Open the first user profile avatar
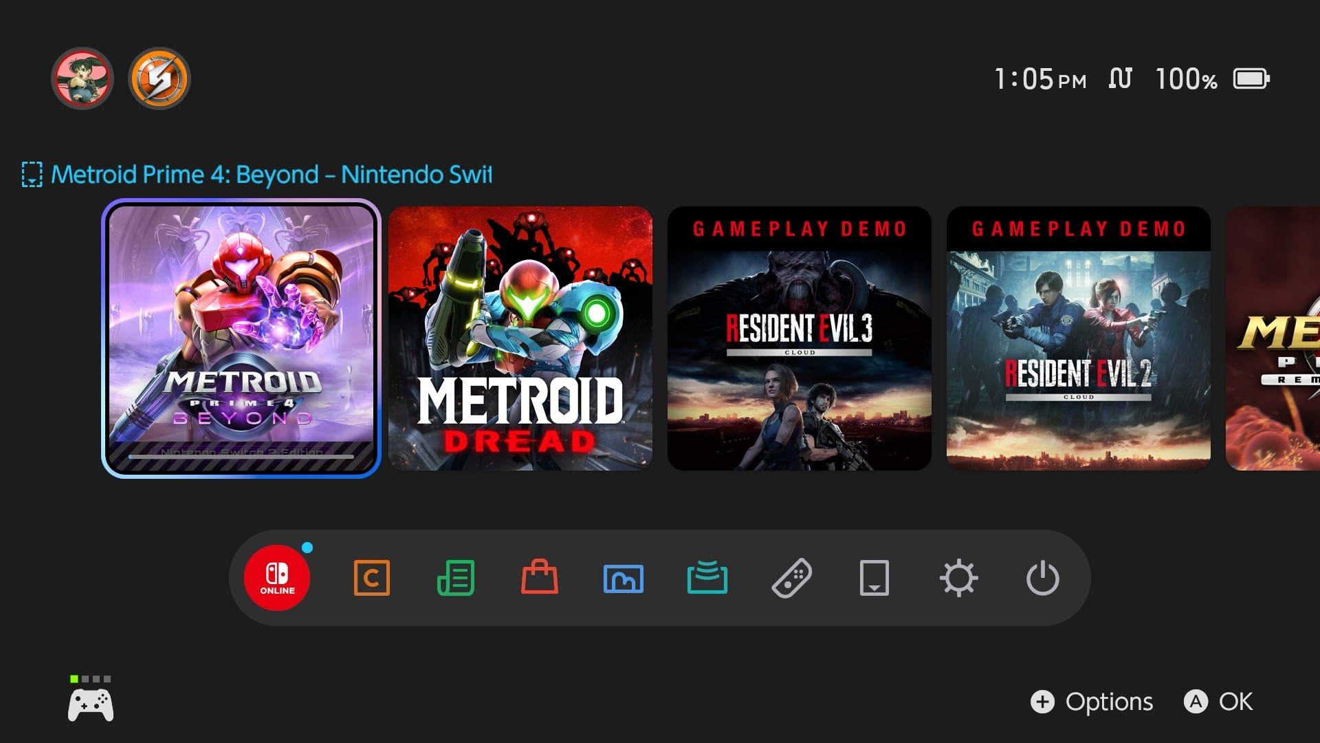This screenshot has width=1320, height=743. (82, 78)
